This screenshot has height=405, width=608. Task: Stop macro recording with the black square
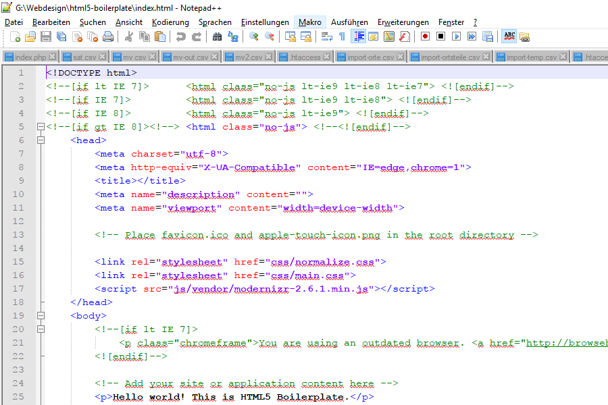pyautogui.click(x=441, y=37)
